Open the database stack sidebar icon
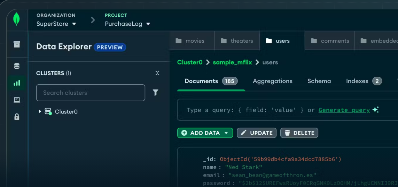 (17, 66)
